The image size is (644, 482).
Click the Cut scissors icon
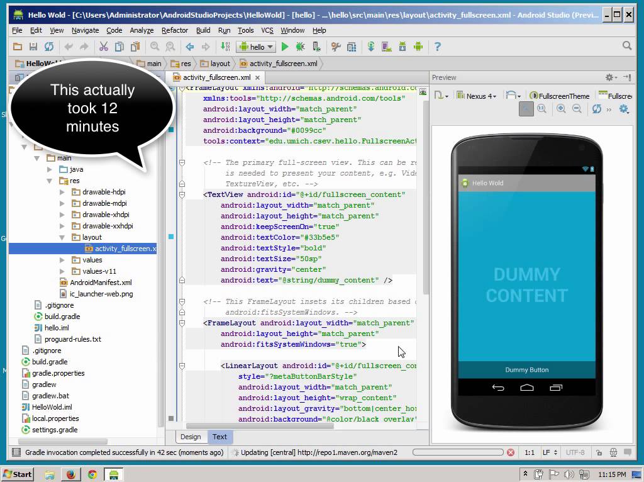(104, 47)
